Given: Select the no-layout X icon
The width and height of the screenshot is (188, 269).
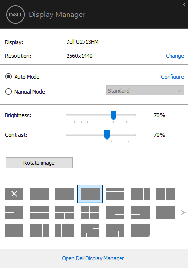Looking at the screenshot, I should 14,194.
